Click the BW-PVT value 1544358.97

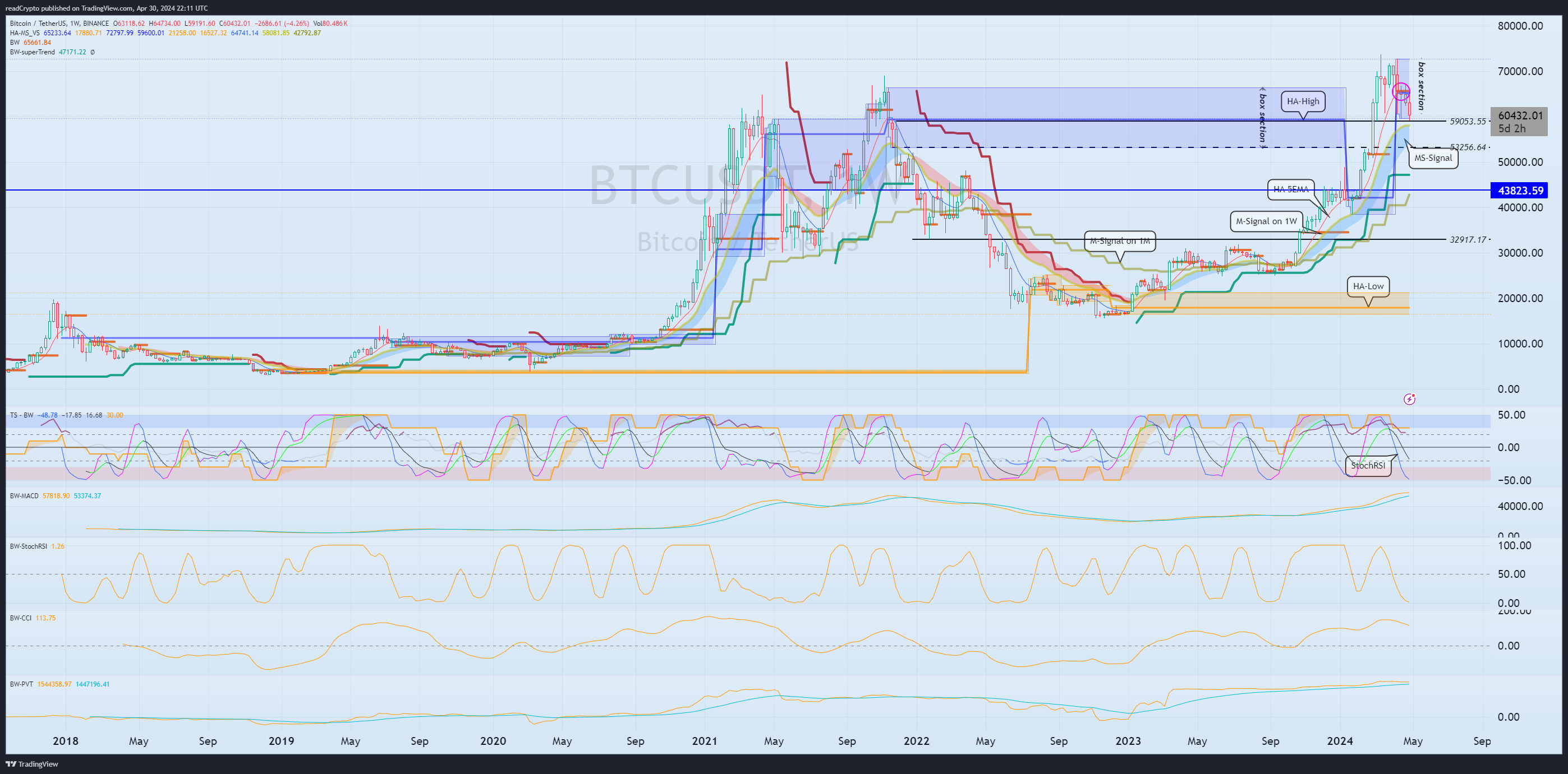(x=54, y=685)
